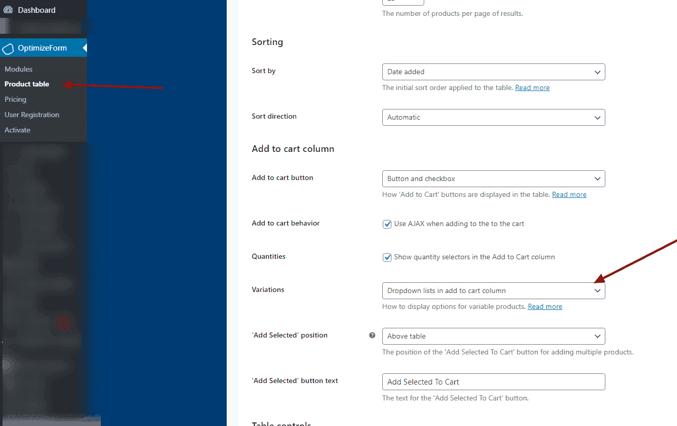Screen dimensions: 677x426
Task: Expand the Sort direction dropdown
Action: pos(493,118)
